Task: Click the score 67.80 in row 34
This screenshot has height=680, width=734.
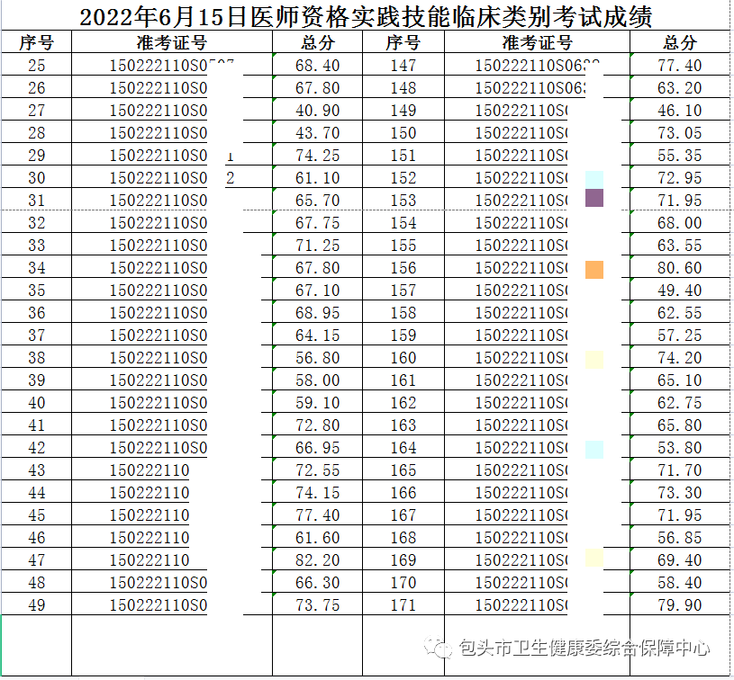Action: click(x=317, y=267)
